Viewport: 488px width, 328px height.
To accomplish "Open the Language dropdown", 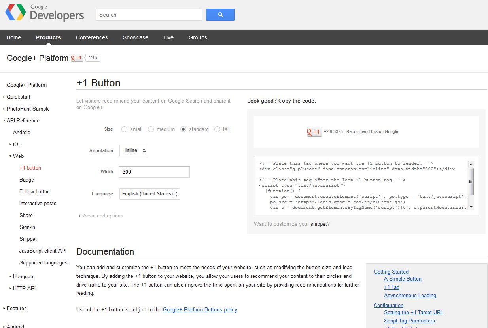I will (150, 194).
